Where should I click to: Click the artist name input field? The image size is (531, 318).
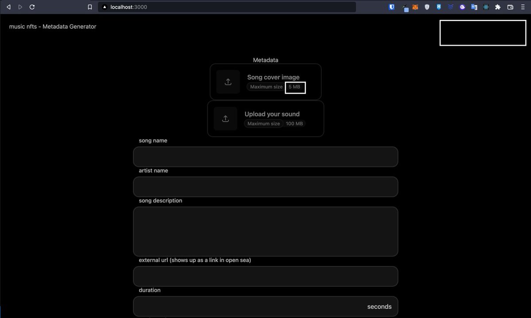[x=265, y=187]
